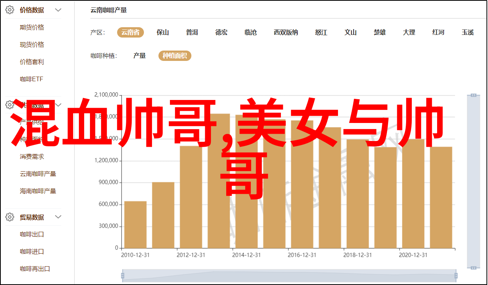Switch region to 普洱
The image size is (488, 285).
coord(192,33)
